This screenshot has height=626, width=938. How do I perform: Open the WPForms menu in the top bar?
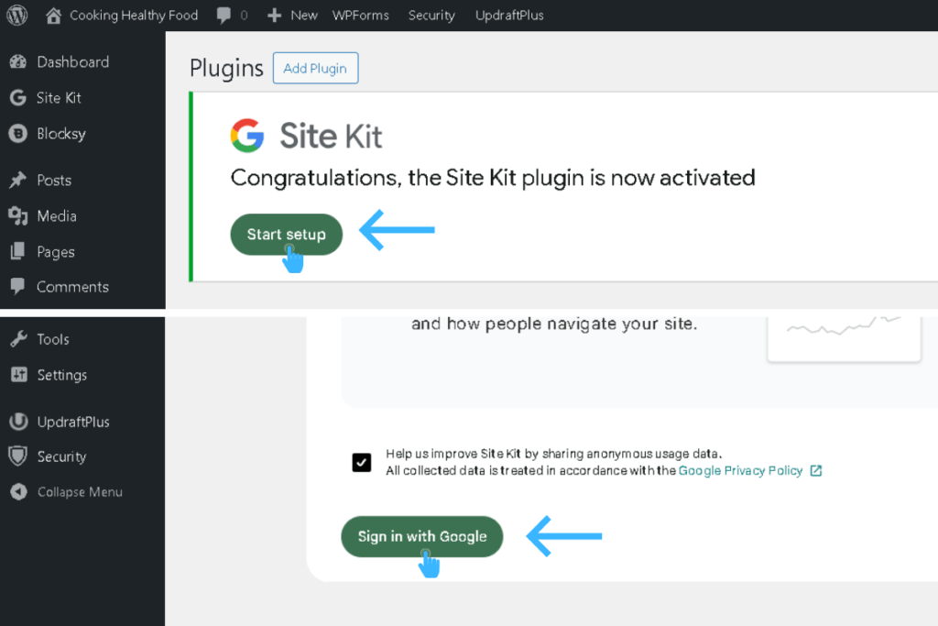point(360,15)
